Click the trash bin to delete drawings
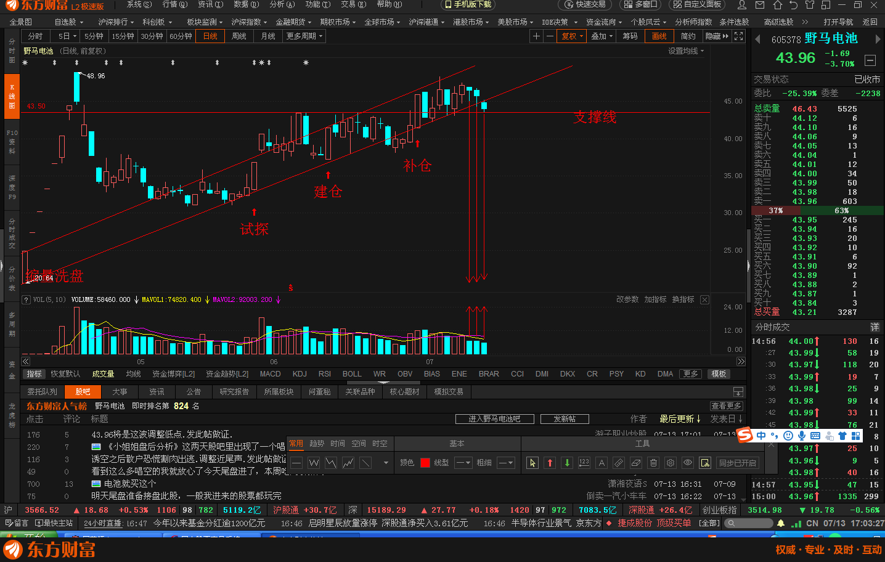The height and width of the screenshot is (562, 885). 653,463
